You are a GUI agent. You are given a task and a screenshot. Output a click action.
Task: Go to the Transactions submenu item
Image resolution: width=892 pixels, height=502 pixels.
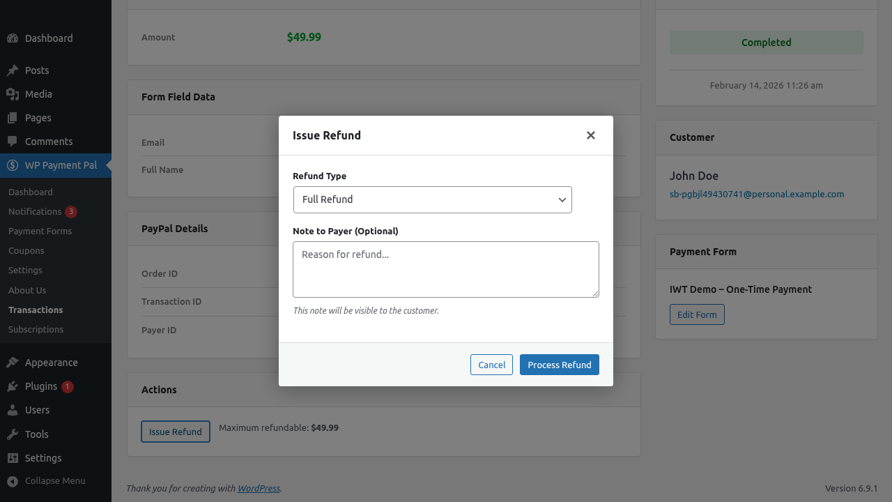tap(36, 310)
